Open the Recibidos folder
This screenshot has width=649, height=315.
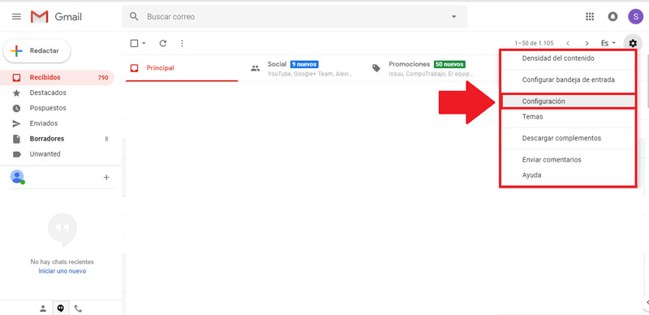(58, 77)
